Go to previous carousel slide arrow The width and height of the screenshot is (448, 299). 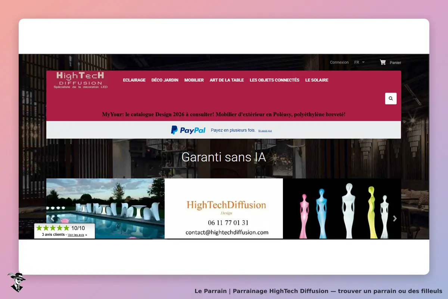click(53, 219)
